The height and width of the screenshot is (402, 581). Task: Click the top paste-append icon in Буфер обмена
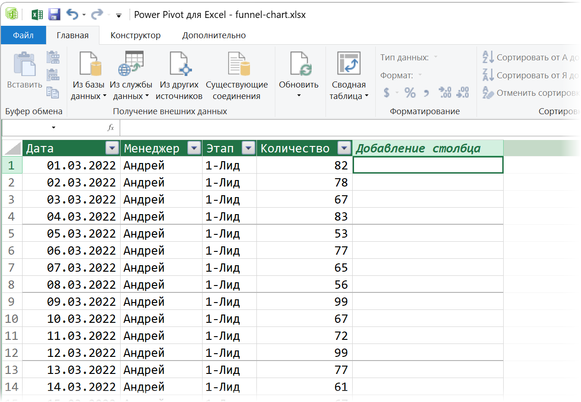point(53,57)
